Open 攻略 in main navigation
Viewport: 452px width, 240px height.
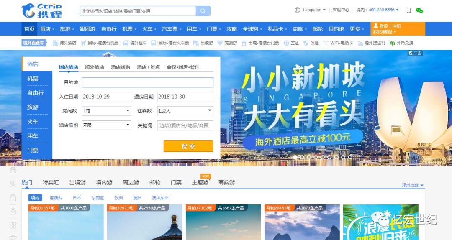pyautogui.click(x=231, y=29)
